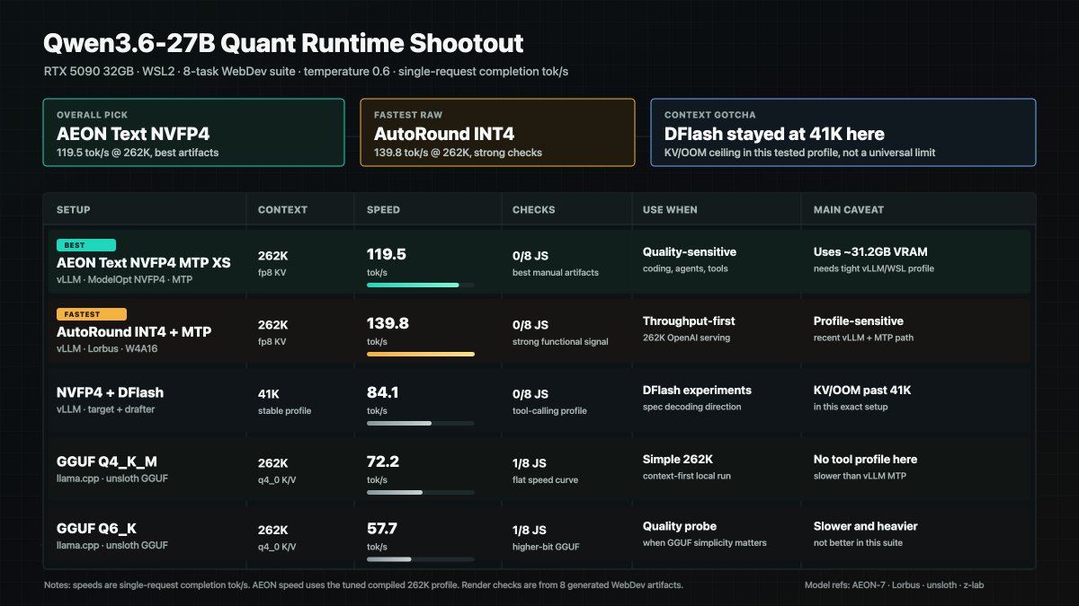
Task: Click 'GGUF Q6_K' setup name
Action: 97,529
